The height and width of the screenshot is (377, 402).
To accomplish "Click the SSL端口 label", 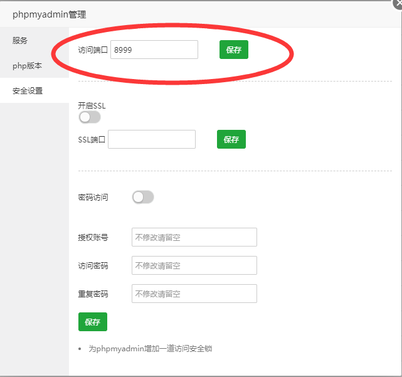I will point(92,139).
